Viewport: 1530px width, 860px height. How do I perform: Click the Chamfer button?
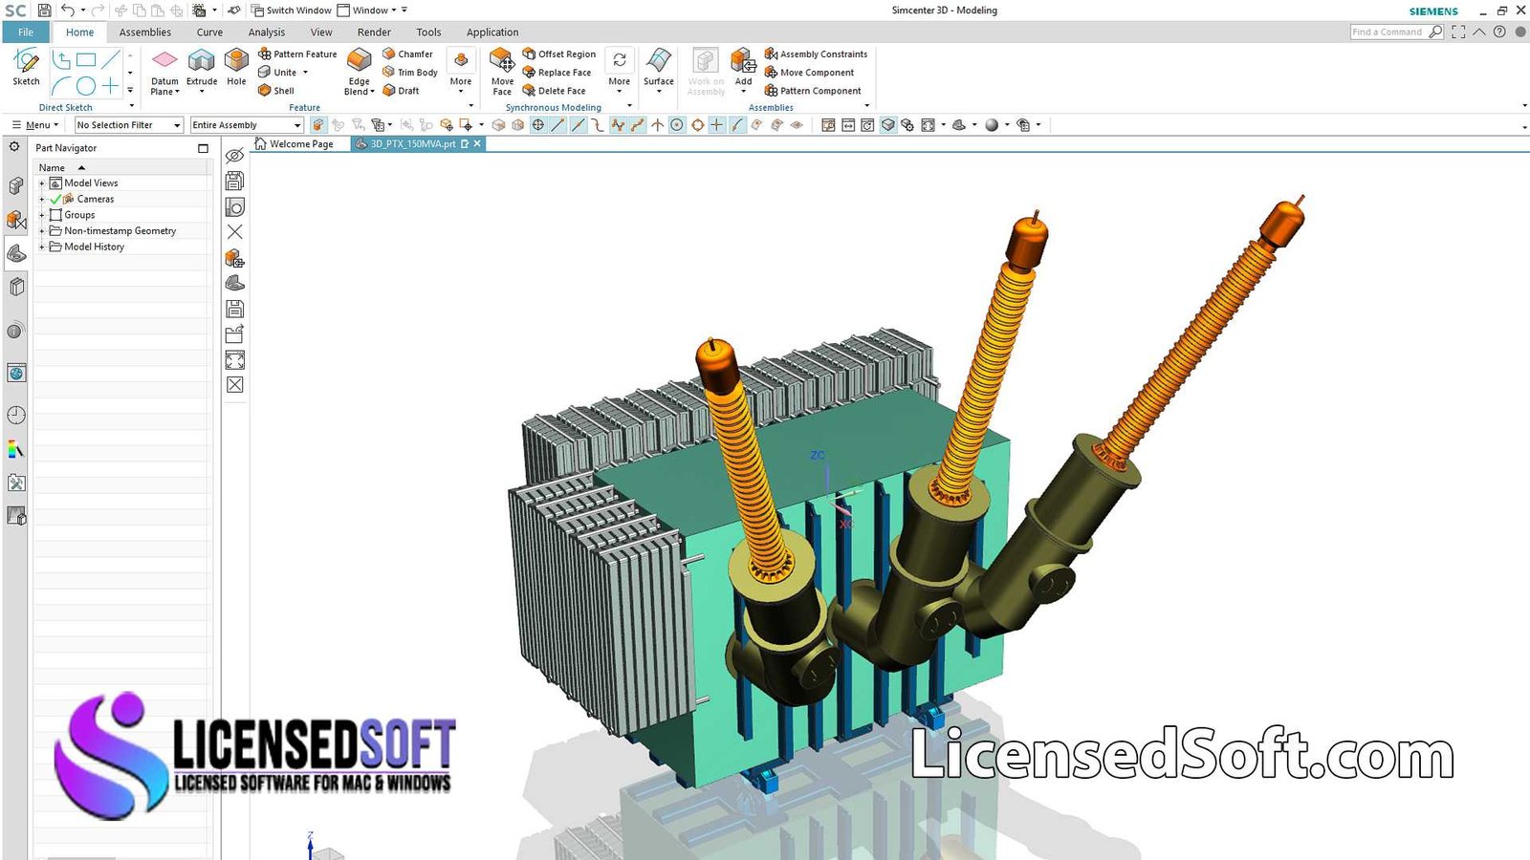coord(408,54)
